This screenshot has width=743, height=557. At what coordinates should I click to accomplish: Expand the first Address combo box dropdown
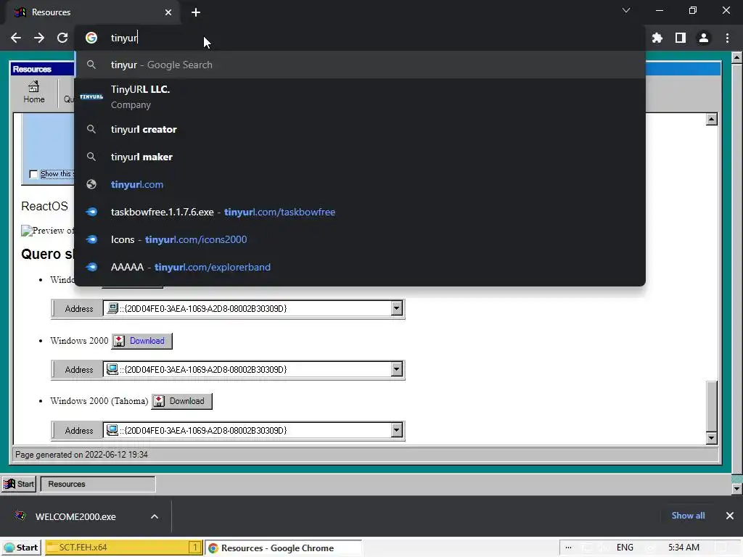397,309
